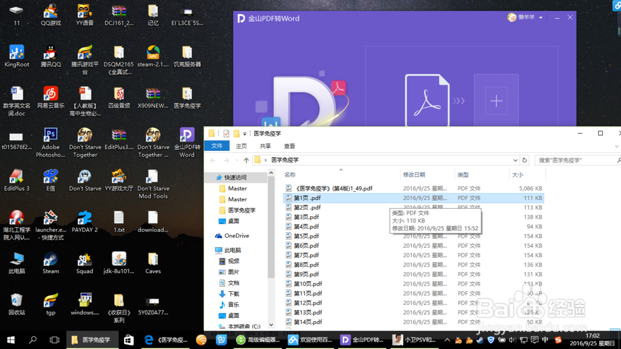Select file 第1页 .pdf
621x349 pixels.
[x=414, y=197]
